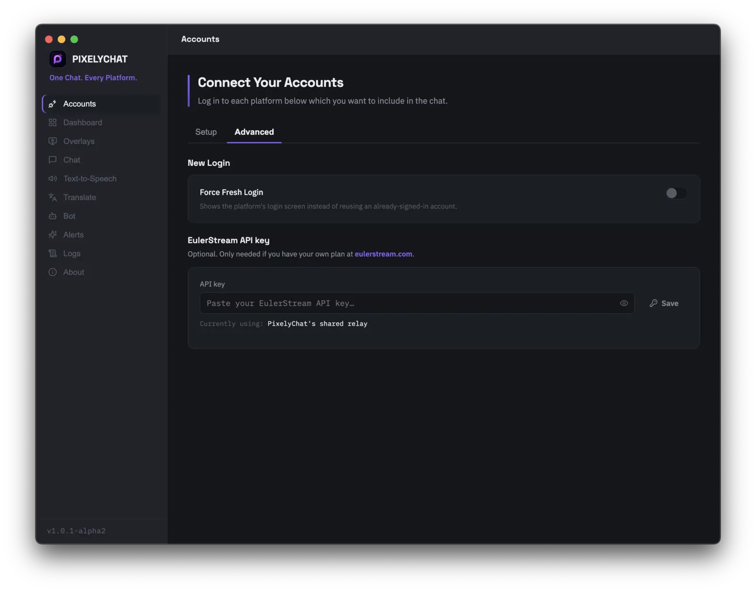Go to Alerts page
The width and height of the screenshot is (756, 591).
(x=102, y=235)
